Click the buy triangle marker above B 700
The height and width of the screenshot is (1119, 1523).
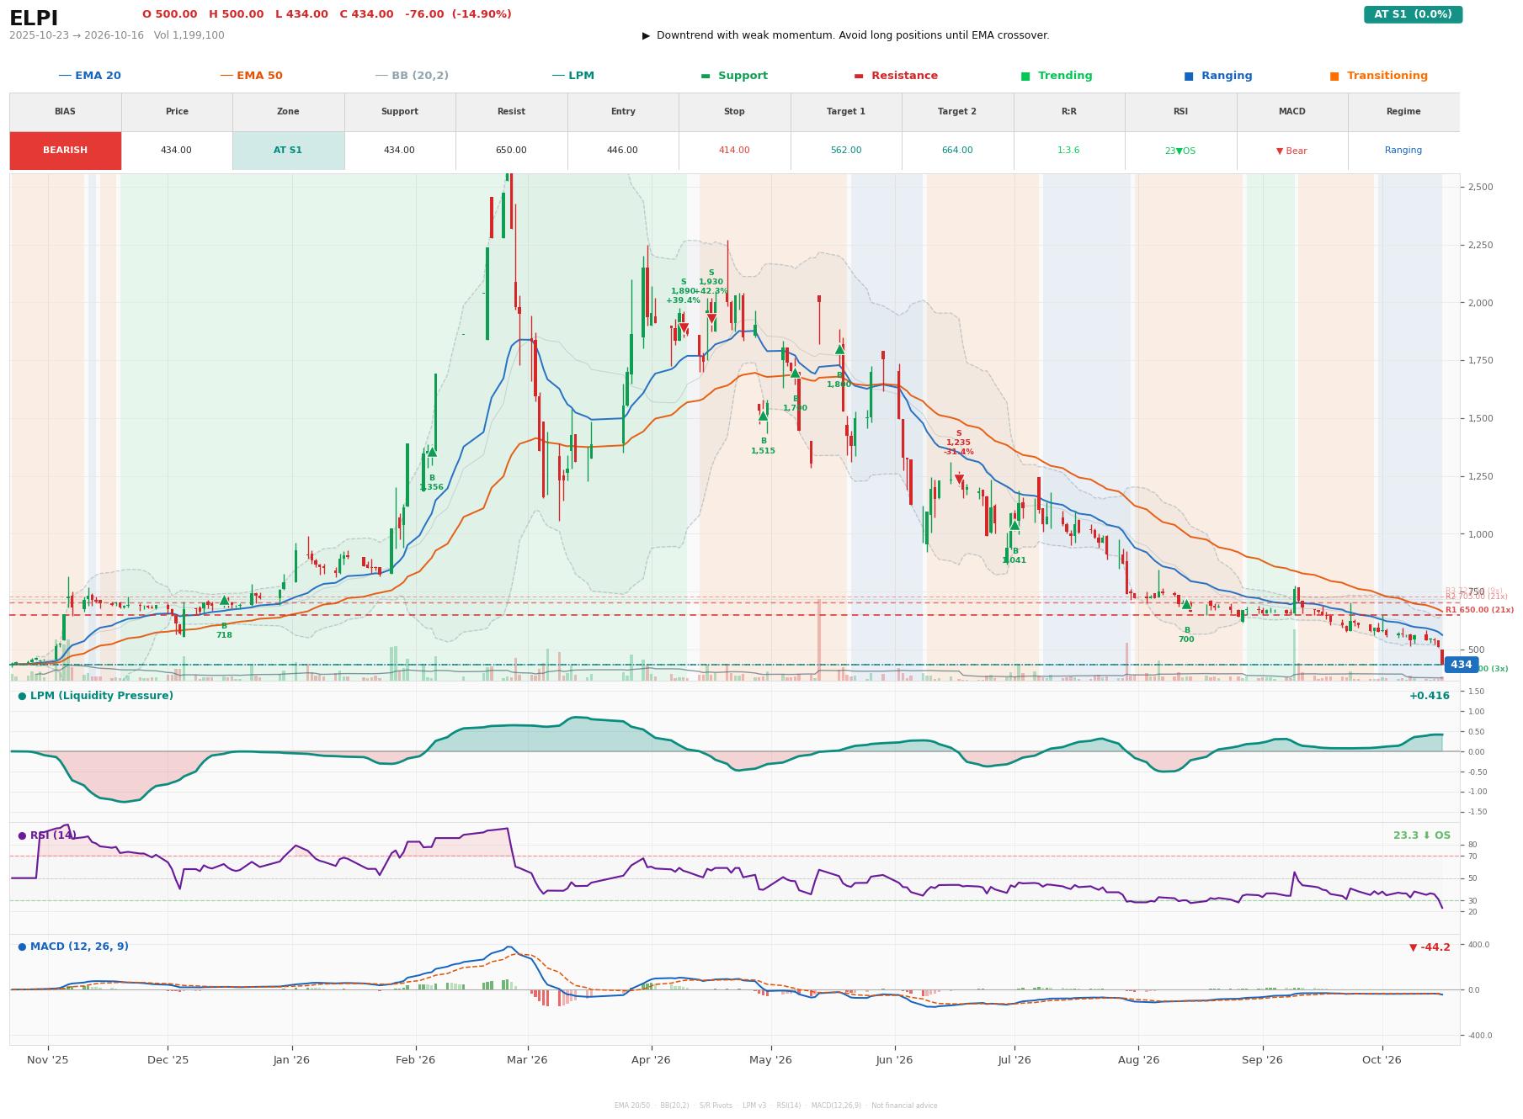click(x=1186, y=604)
